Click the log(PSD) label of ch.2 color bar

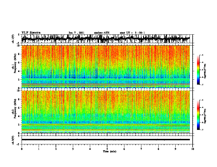coord(205,116)
